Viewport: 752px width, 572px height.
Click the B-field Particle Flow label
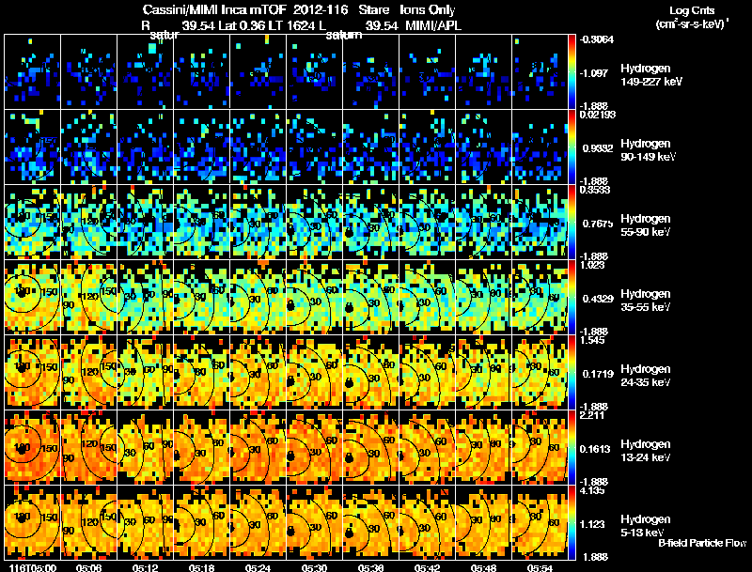[702, 543]
